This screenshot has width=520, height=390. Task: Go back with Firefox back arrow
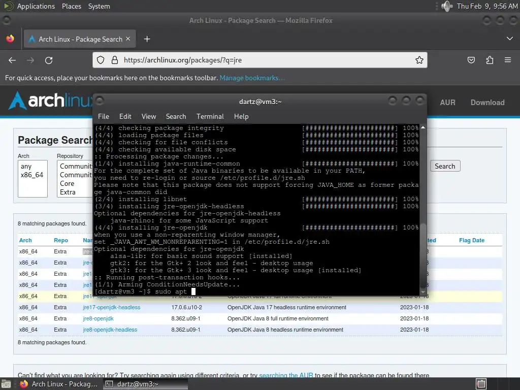(12, 60)
